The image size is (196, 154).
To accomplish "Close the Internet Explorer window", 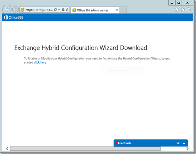I will click(x=187, y=3).
